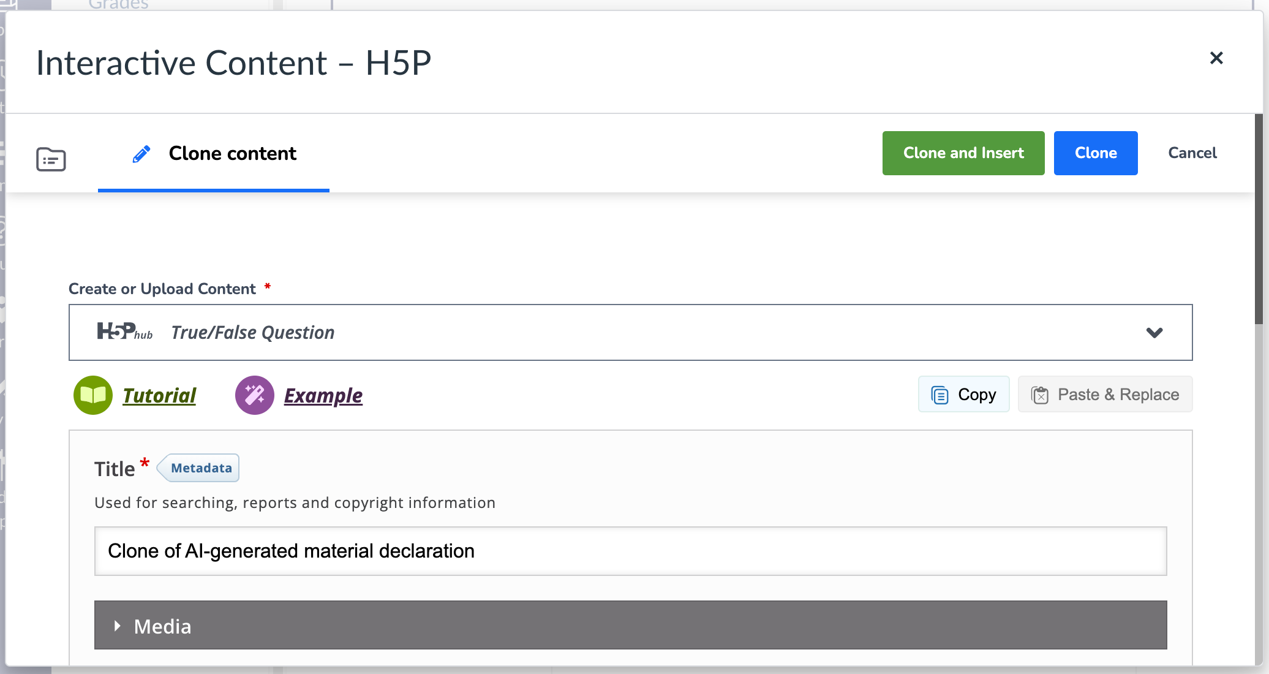Click the Clone and Insert button
This screenshot has width=1269, height=674.
[x=963, y=153]
